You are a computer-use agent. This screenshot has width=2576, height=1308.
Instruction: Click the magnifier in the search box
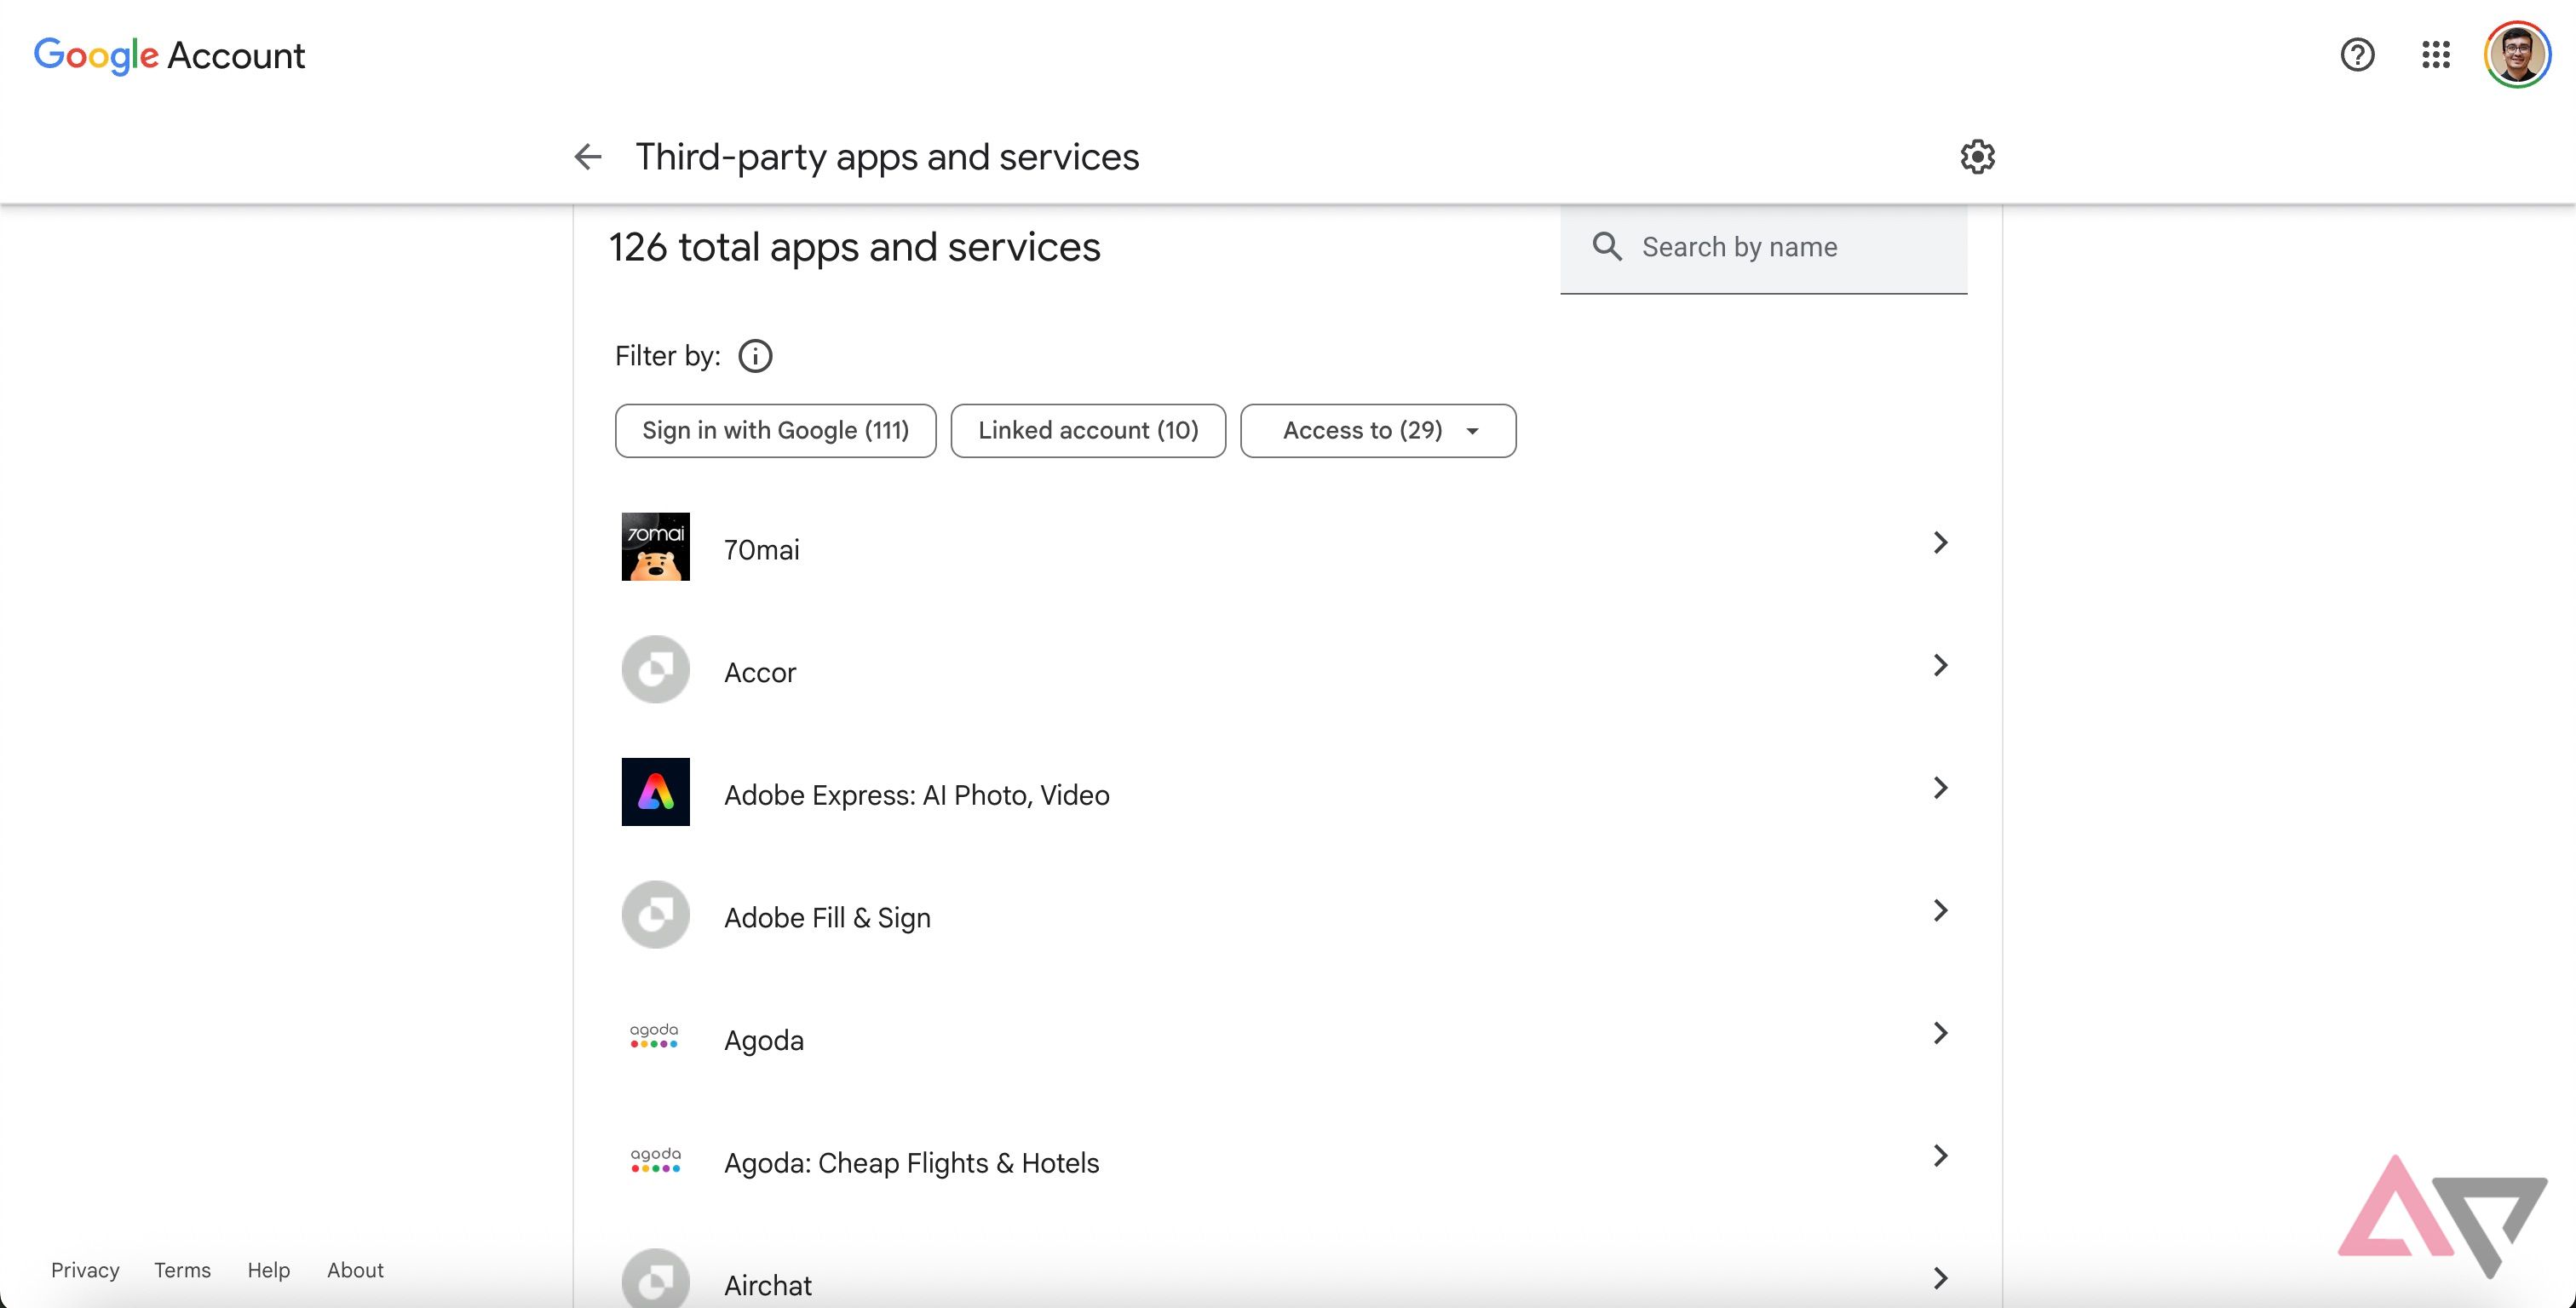(x=1607, y=246)
